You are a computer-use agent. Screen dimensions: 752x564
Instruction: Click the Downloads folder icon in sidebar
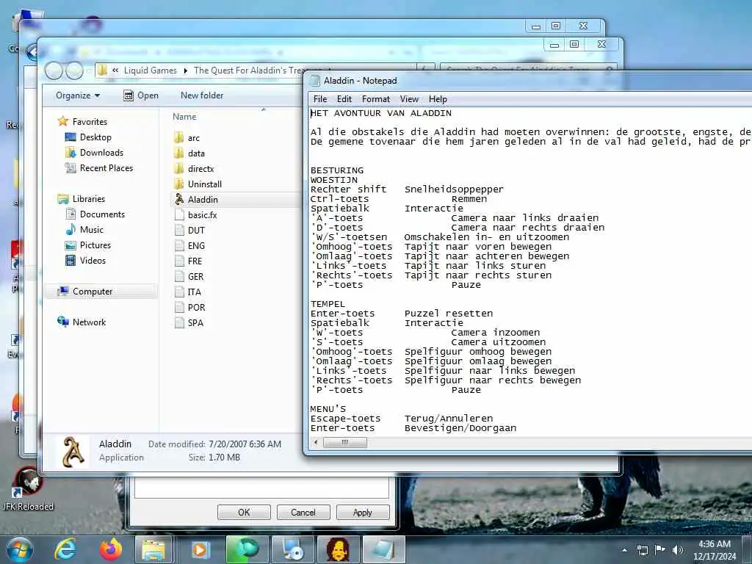pyautogui.click(x=70, y=153)
